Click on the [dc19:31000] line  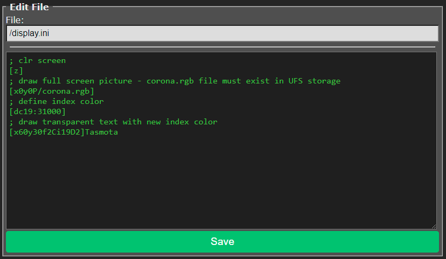[x=38, y=111]
